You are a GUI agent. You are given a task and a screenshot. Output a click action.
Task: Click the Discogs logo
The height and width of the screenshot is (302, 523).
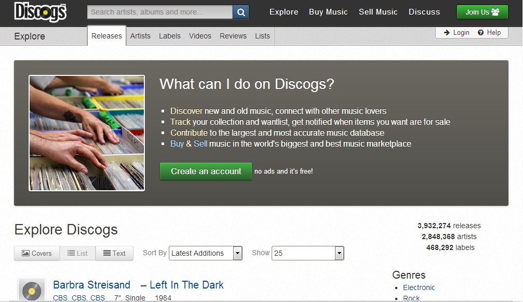[x=40, y=12]
